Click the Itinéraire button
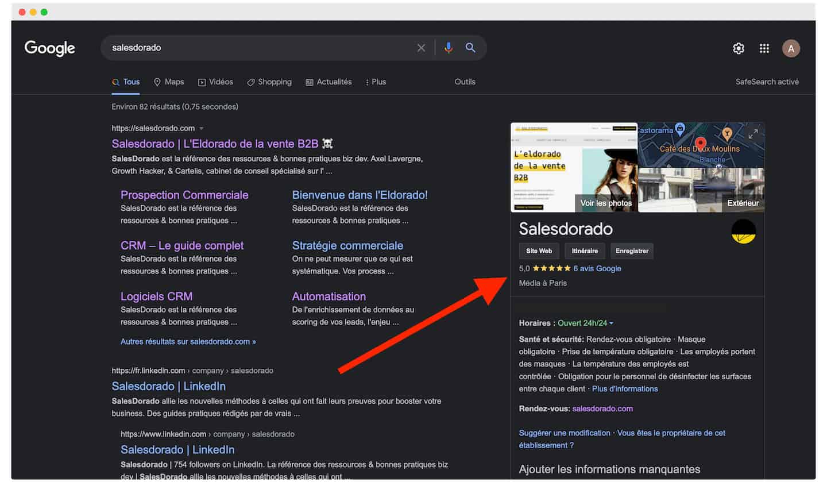Viewport: 827px width, 482px height. (585, 251)
